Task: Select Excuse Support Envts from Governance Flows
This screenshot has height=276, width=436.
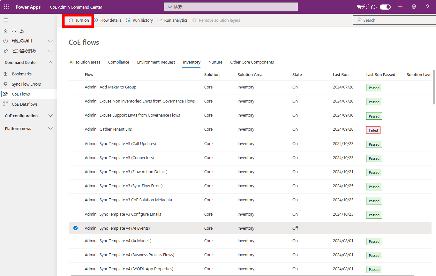Action: (x=132, y=115)
